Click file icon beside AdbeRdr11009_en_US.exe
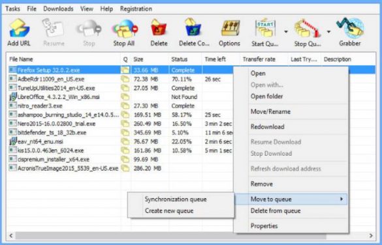This screenshot has height=245, width=382. (x=12, y=79)
